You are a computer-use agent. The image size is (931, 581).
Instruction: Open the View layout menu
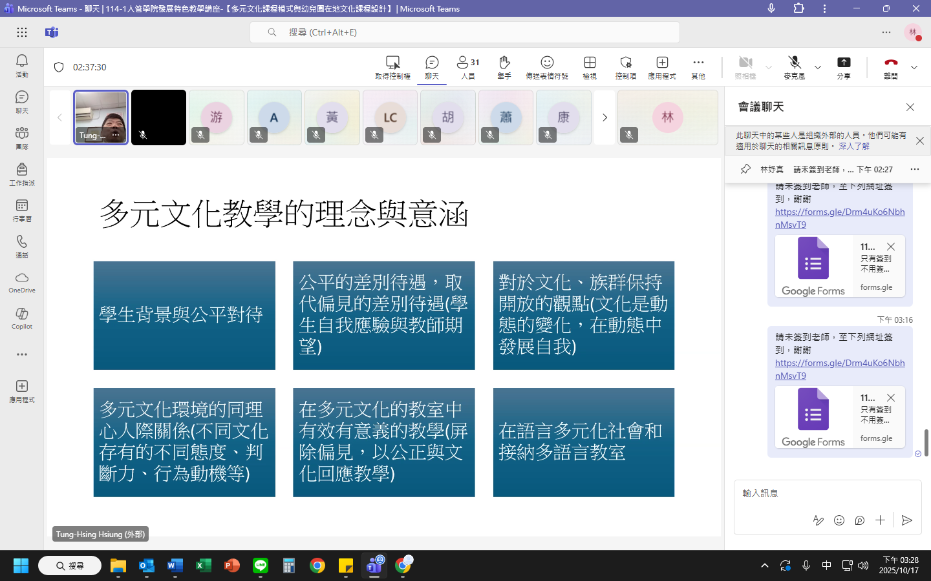pyautogui.click(x=590, y=66)
